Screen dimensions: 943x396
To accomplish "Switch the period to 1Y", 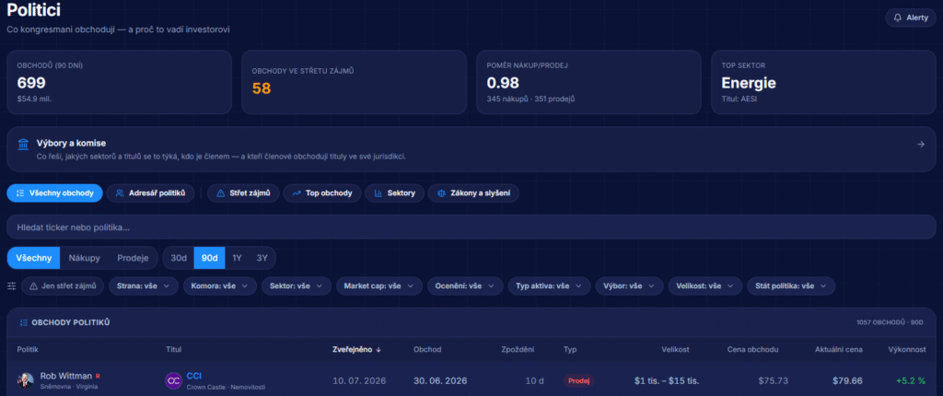I will (x=237, y=258).
